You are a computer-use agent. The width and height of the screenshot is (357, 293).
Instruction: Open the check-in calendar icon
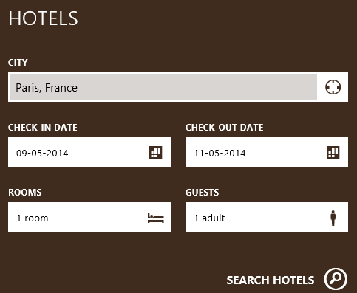156,152
